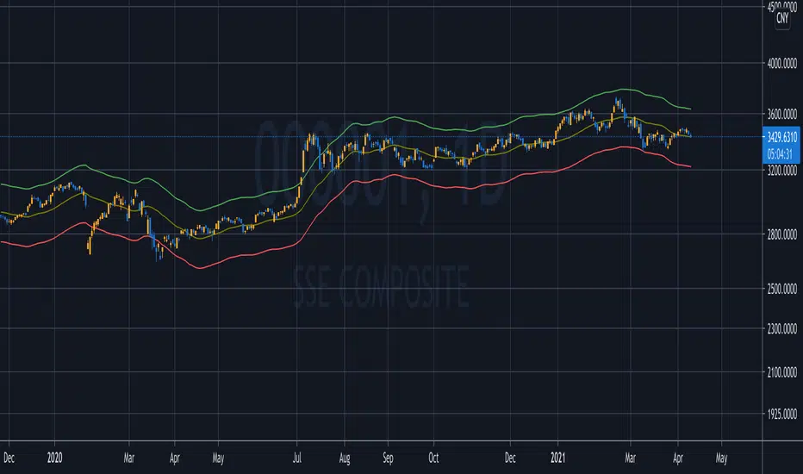Click the 2800.0000 price axis label

click(x=782, y=234)
